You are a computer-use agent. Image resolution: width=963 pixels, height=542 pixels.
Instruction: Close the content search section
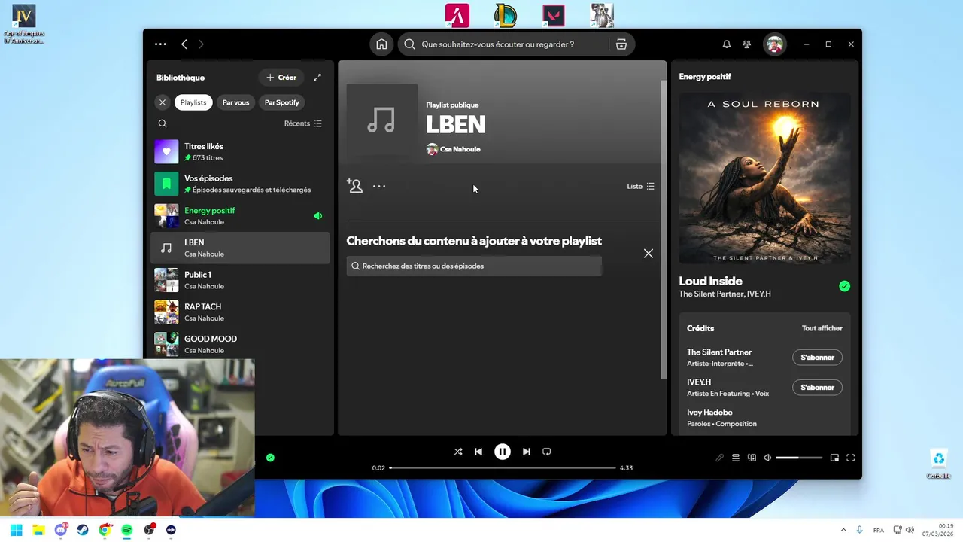pyautogui.click(x=649, y=254)
